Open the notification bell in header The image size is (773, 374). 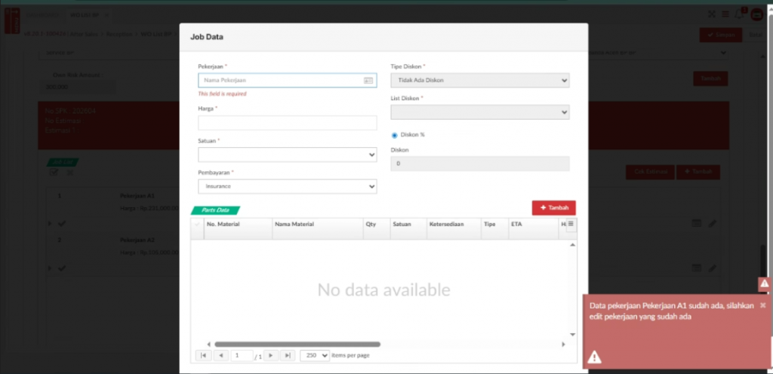tap(738, 14)
